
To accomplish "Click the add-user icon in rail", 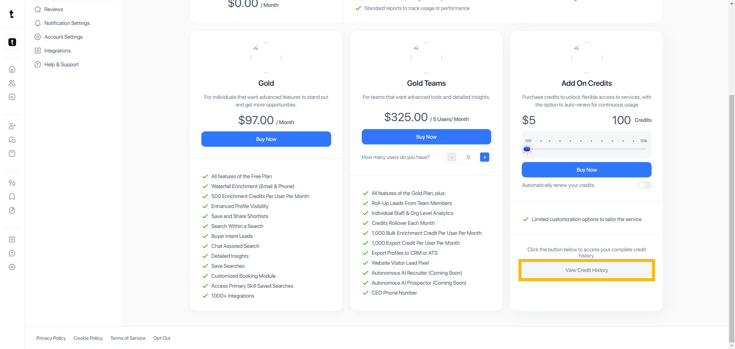I will pos(12,126).
